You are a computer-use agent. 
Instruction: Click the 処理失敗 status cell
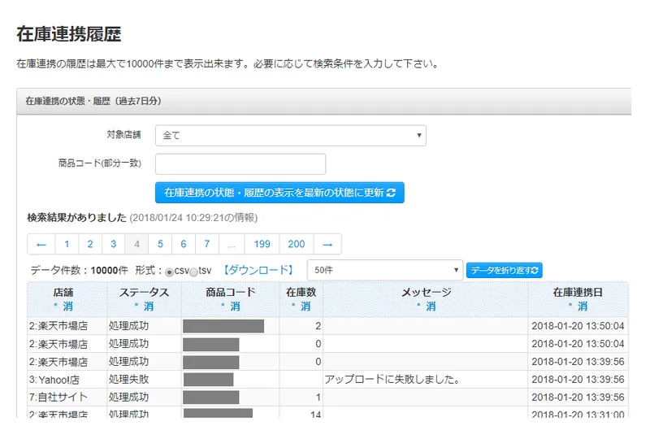144,380
